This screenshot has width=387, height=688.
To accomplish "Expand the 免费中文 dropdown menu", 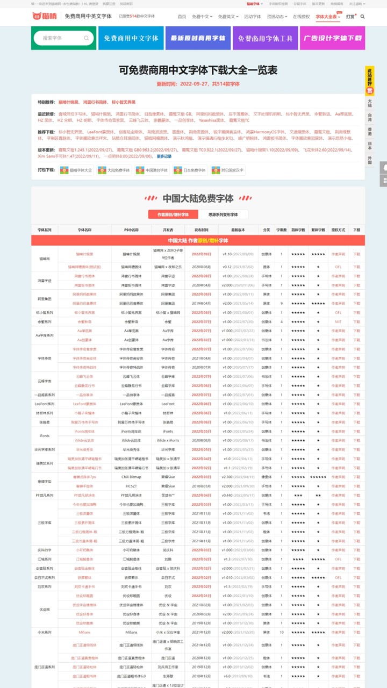I will click(202, 17).
